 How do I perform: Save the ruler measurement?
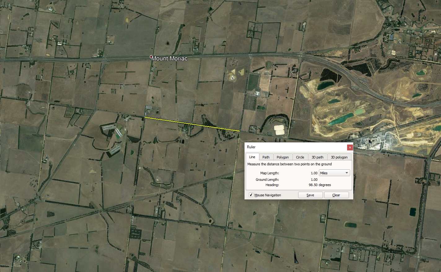pos(310,195)
